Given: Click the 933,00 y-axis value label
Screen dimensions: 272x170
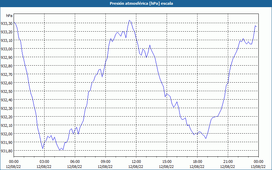Looking at the screenshot, I should click(6, 49).
